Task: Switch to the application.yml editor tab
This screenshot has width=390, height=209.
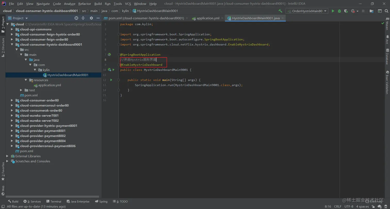Action: tap(208, 18)
